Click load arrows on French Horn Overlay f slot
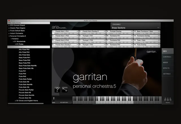 tap(77, 45)
